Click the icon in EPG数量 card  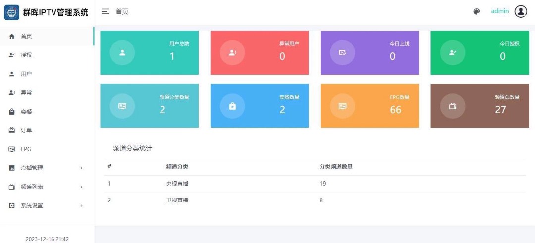(343, 106)
